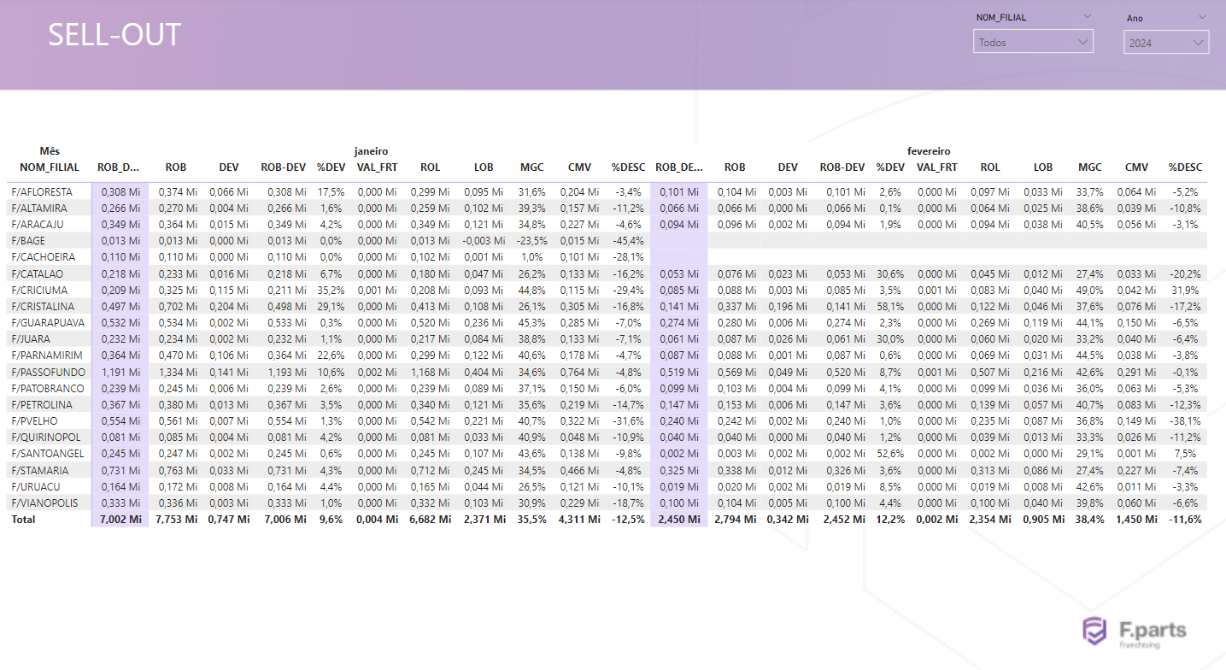Click the 0,702 Mi cell in F/CRISTALINA row

coord(178,307)
